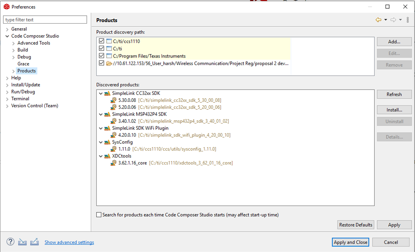The image size is (415, 252).
Task: Select General in the preferences tree
Action: coord(19,29)
